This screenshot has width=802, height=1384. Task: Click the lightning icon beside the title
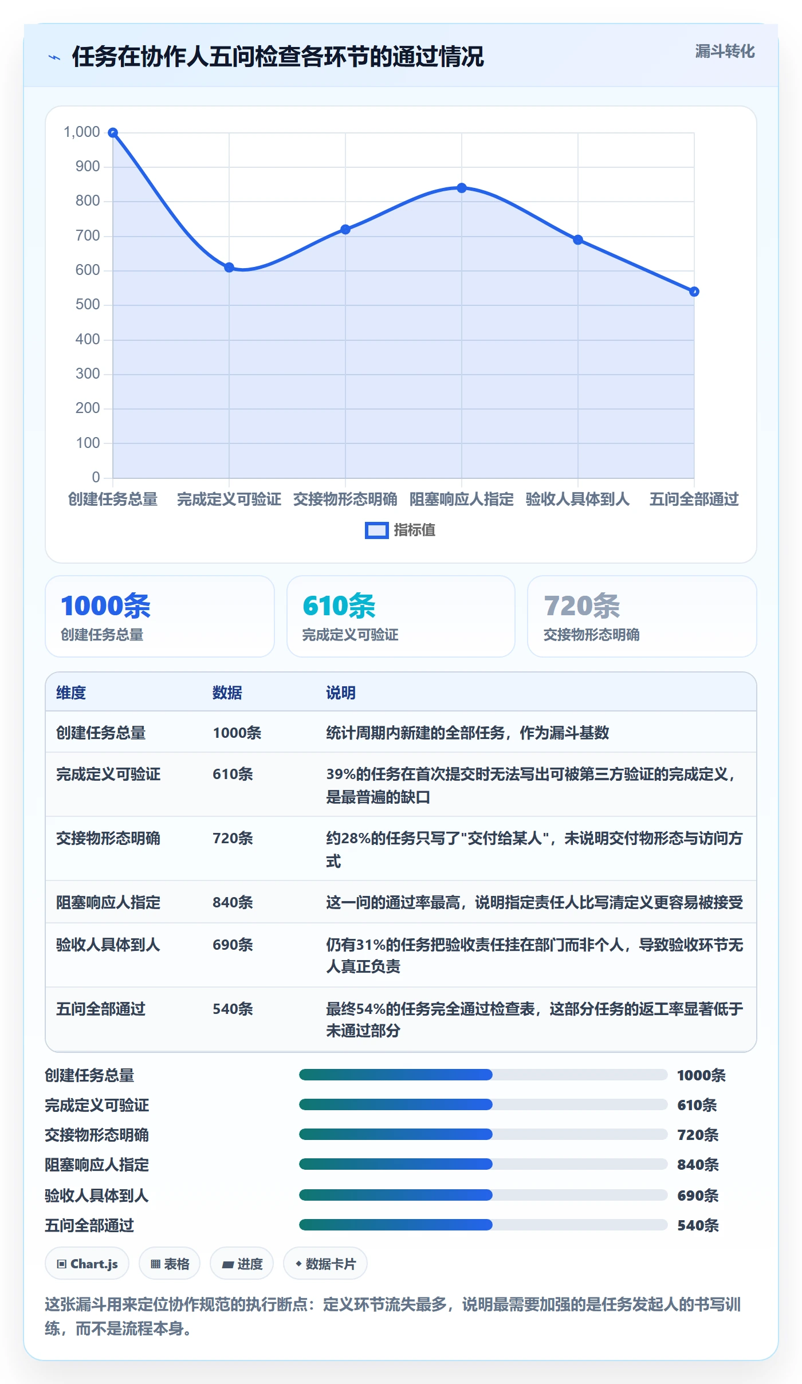pos(54,57)
